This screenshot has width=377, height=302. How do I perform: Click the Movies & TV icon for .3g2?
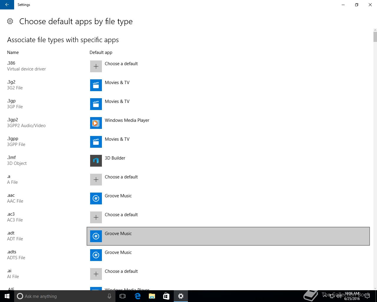pos(96,85)
